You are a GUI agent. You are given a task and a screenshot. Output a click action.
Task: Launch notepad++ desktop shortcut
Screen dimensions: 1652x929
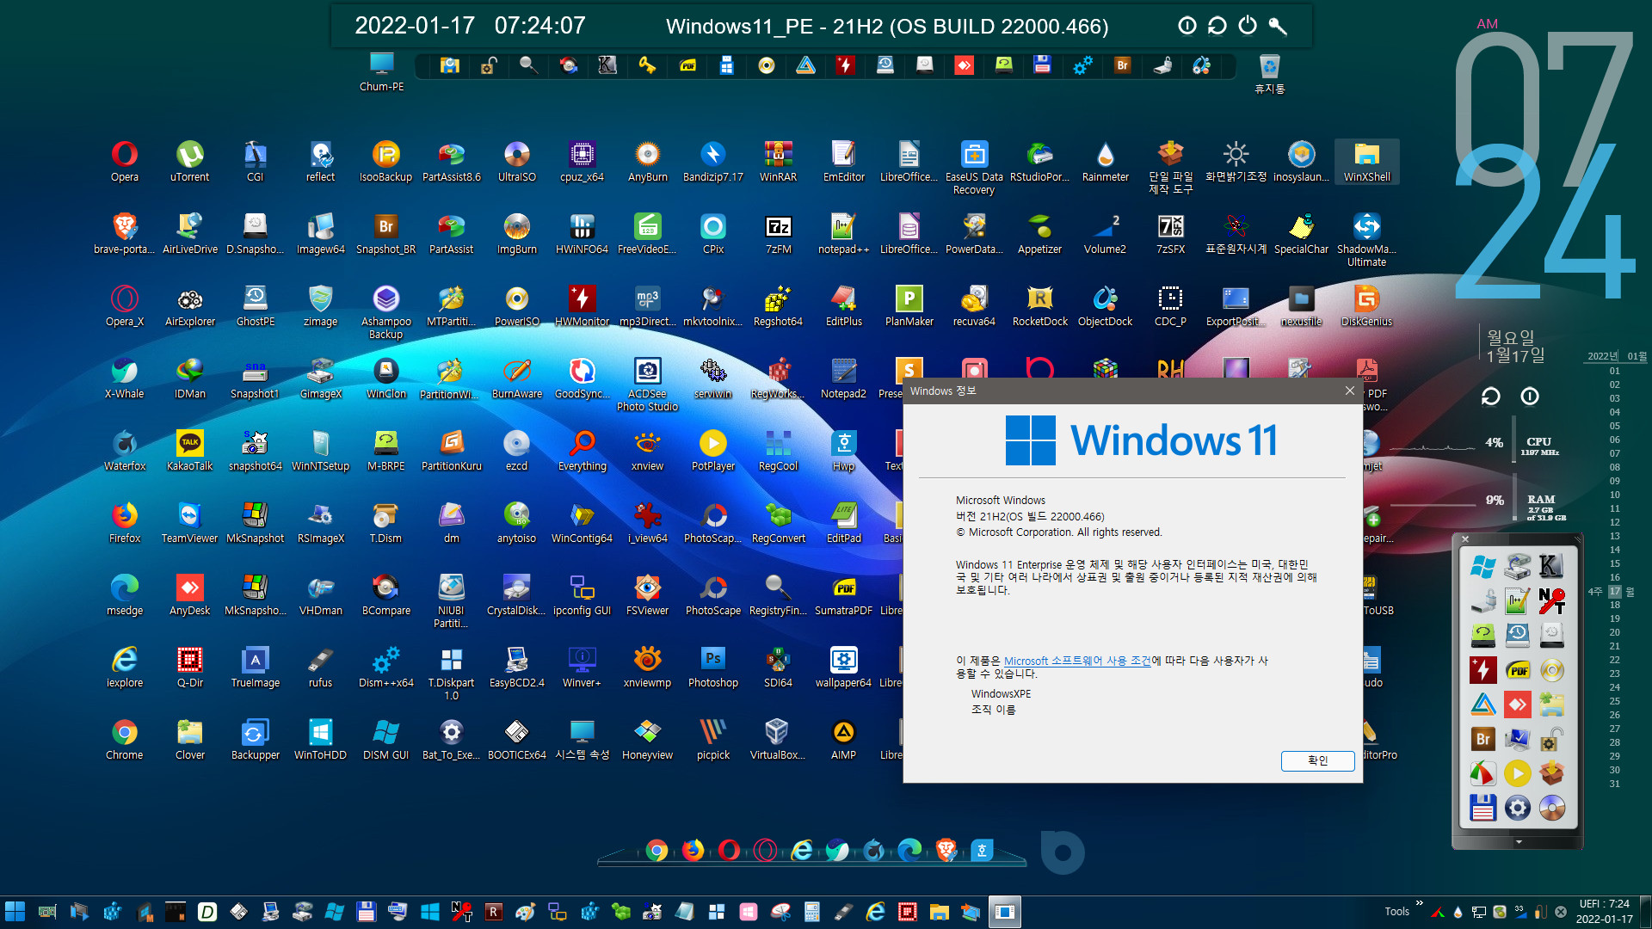tap(844, 234)
